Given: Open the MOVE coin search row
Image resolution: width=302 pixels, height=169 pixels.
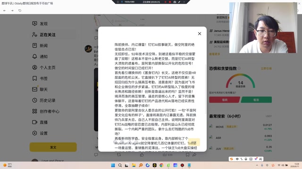Looking at the screenshot, I should [241, 127].
